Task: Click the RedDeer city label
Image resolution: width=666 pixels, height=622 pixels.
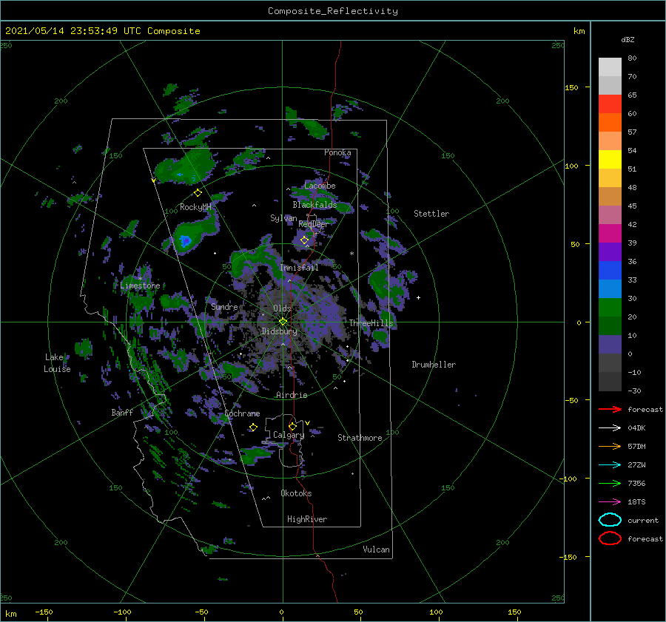Action: pos(313,224)
